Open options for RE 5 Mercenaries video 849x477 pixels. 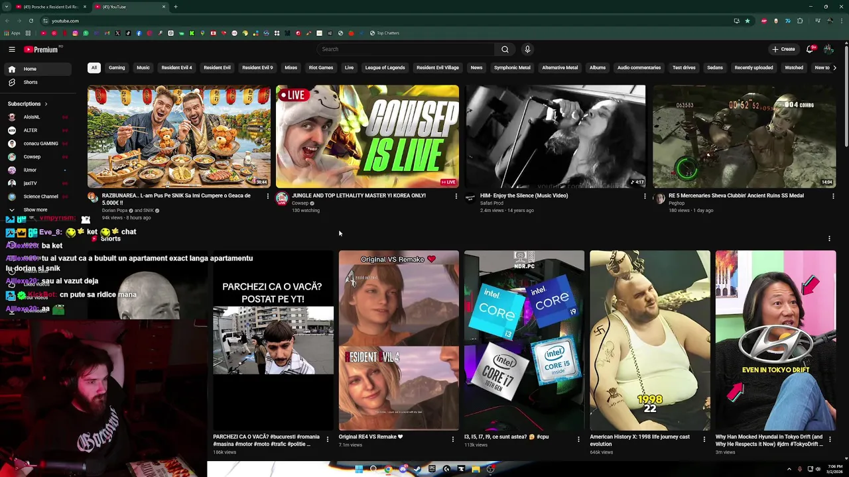pos(833,196)
